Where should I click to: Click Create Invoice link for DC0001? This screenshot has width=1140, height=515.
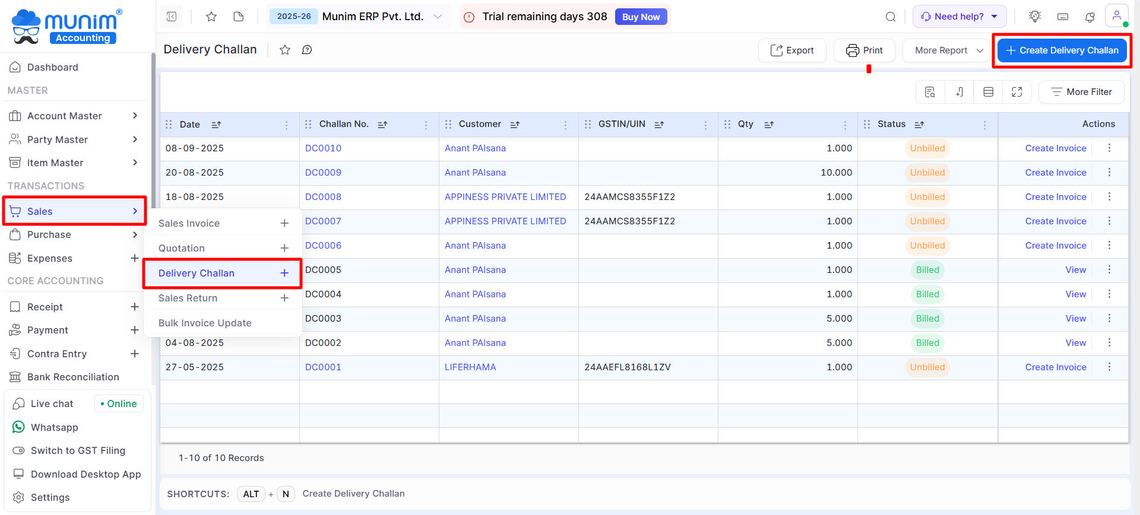click(x=1055, y=367)
